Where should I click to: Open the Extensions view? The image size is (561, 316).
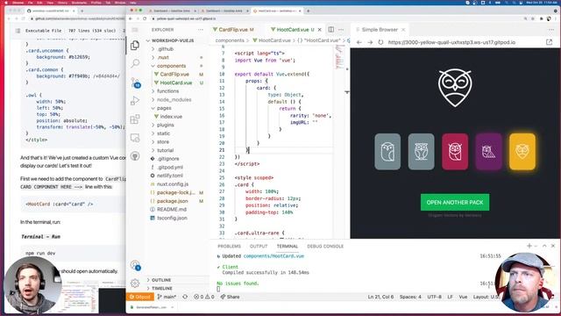135,119
